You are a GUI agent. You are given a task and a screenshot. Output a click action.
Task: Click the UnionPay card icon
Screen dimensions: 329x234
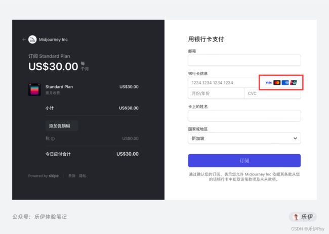pos(294,82)
